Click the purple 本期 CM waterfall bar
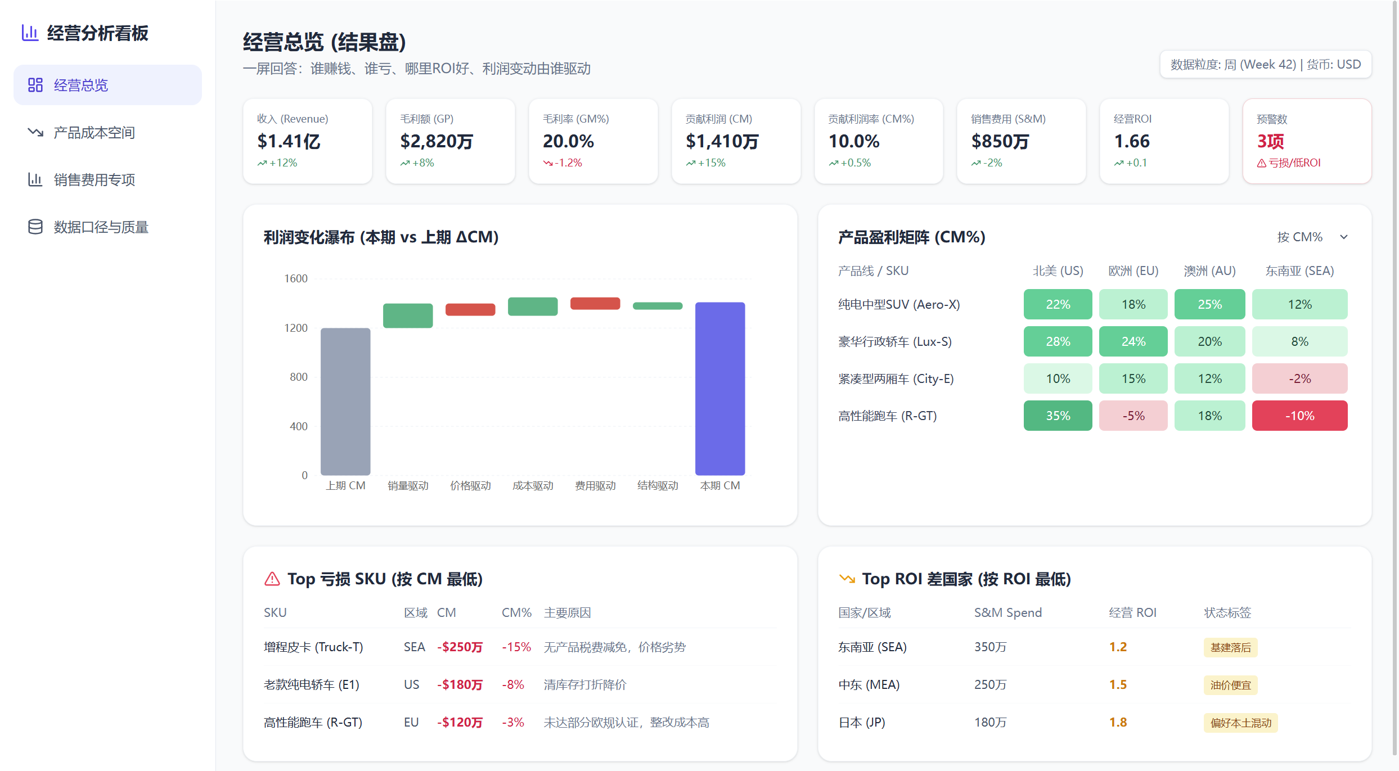This screenshot has width=1399, height=771. pyautogui.click(x=720, y=389)
